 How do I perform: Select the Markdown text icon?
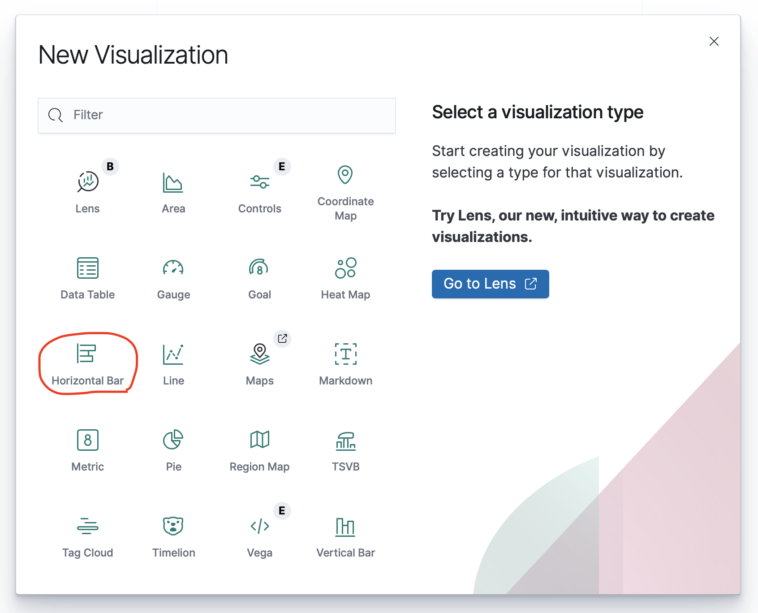[346, 354]
